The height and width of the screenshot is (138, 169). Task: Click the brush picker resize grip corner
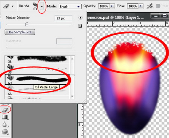[85, 101]
